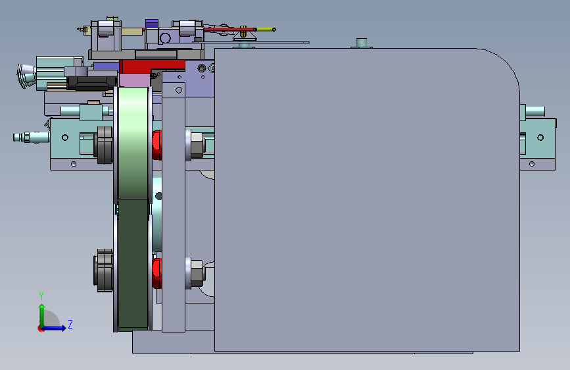The image size is (570, 370).
Task: Select the dark green lower belt section
Action: pyautogui.click(x=133, y=264)
